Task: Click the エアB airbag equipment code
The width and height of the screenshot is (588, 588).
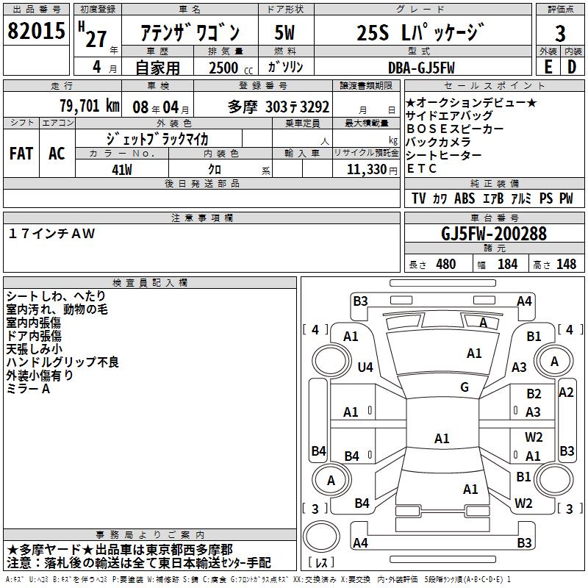Action: click(x=493, y=198)
